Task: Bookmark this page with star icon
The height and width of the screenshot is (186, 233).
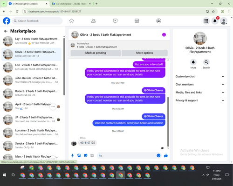Action: (x=213, y=12)
